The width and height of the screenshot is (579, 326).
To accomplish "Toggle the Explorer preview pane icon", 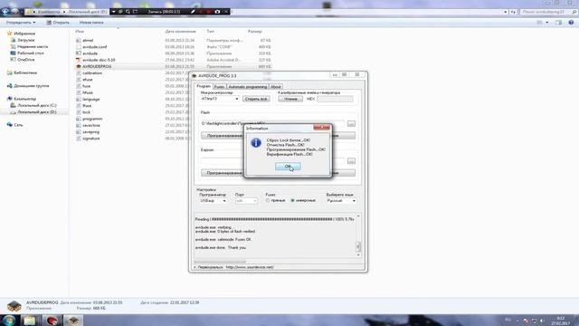I will tap(558, 23).
